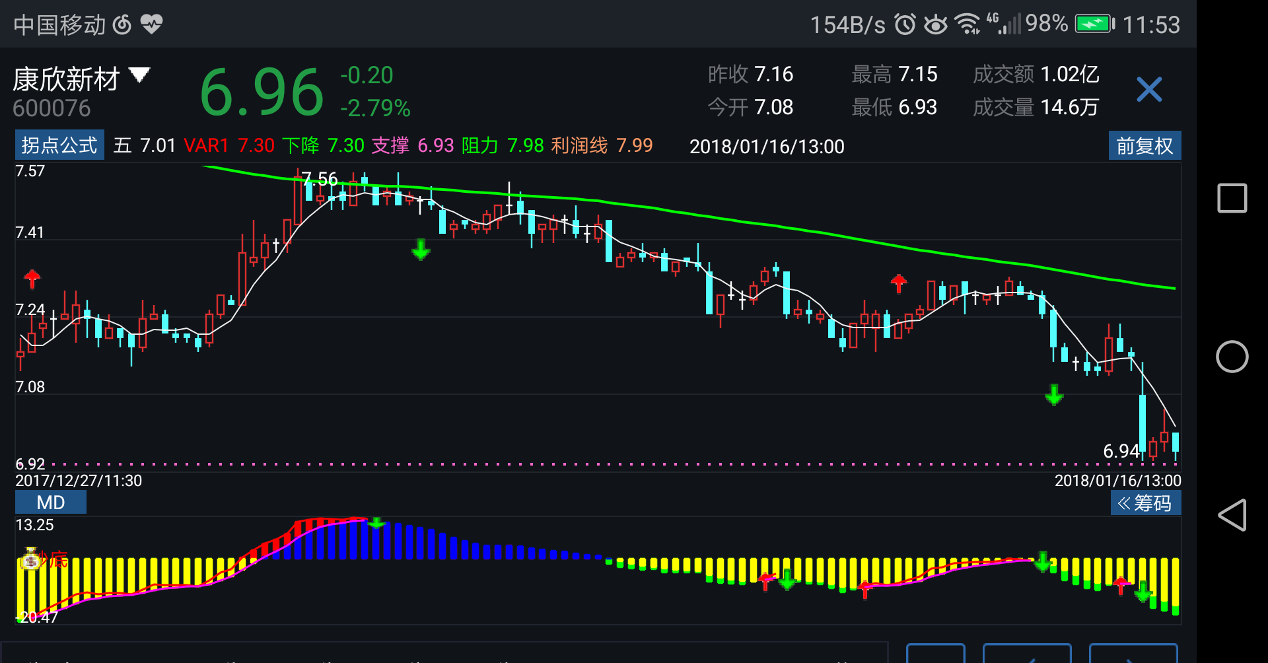Tap the Android recent apps square
Image resolution: width=1268 pixels, height=663 pixels.
click(1232, 198)
